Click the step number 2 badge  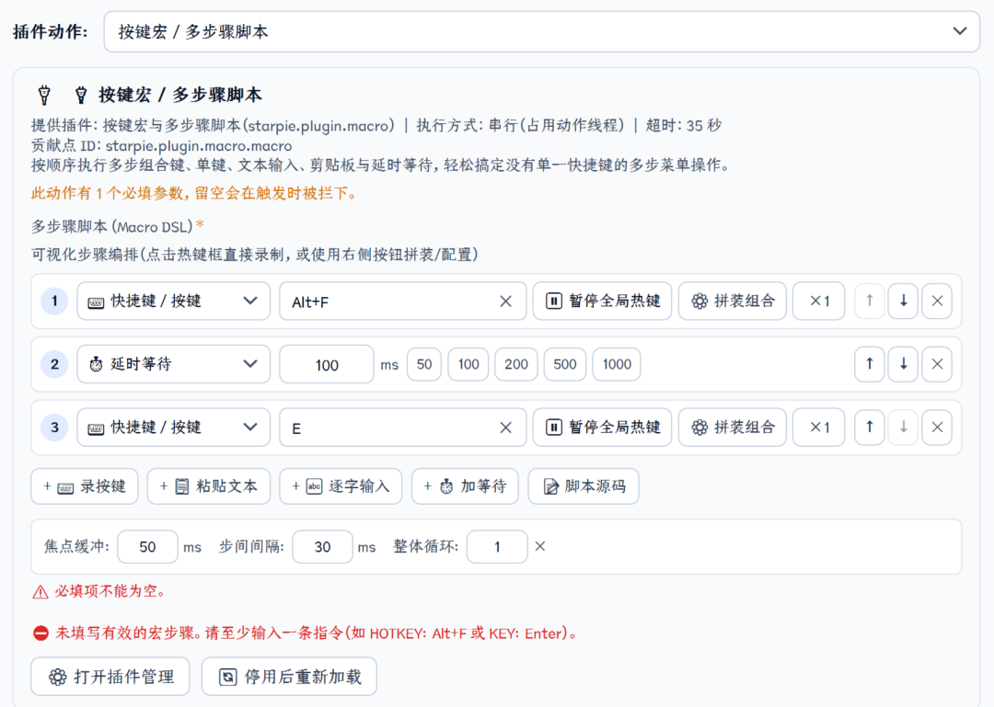(54, 364)
